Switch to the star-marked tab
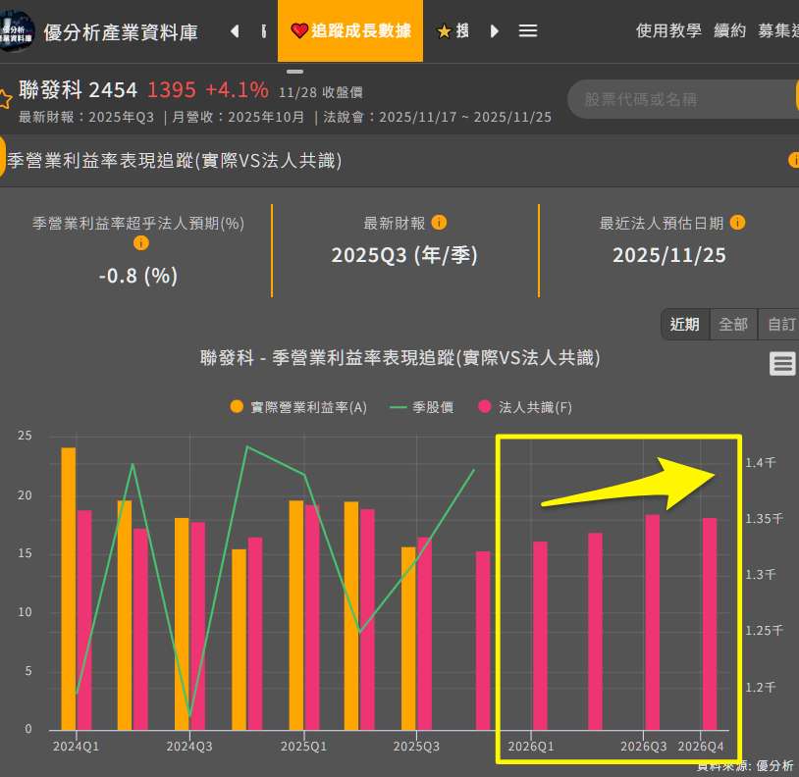The width and height of the screenshot is (799, 777). tap(453, 31)
